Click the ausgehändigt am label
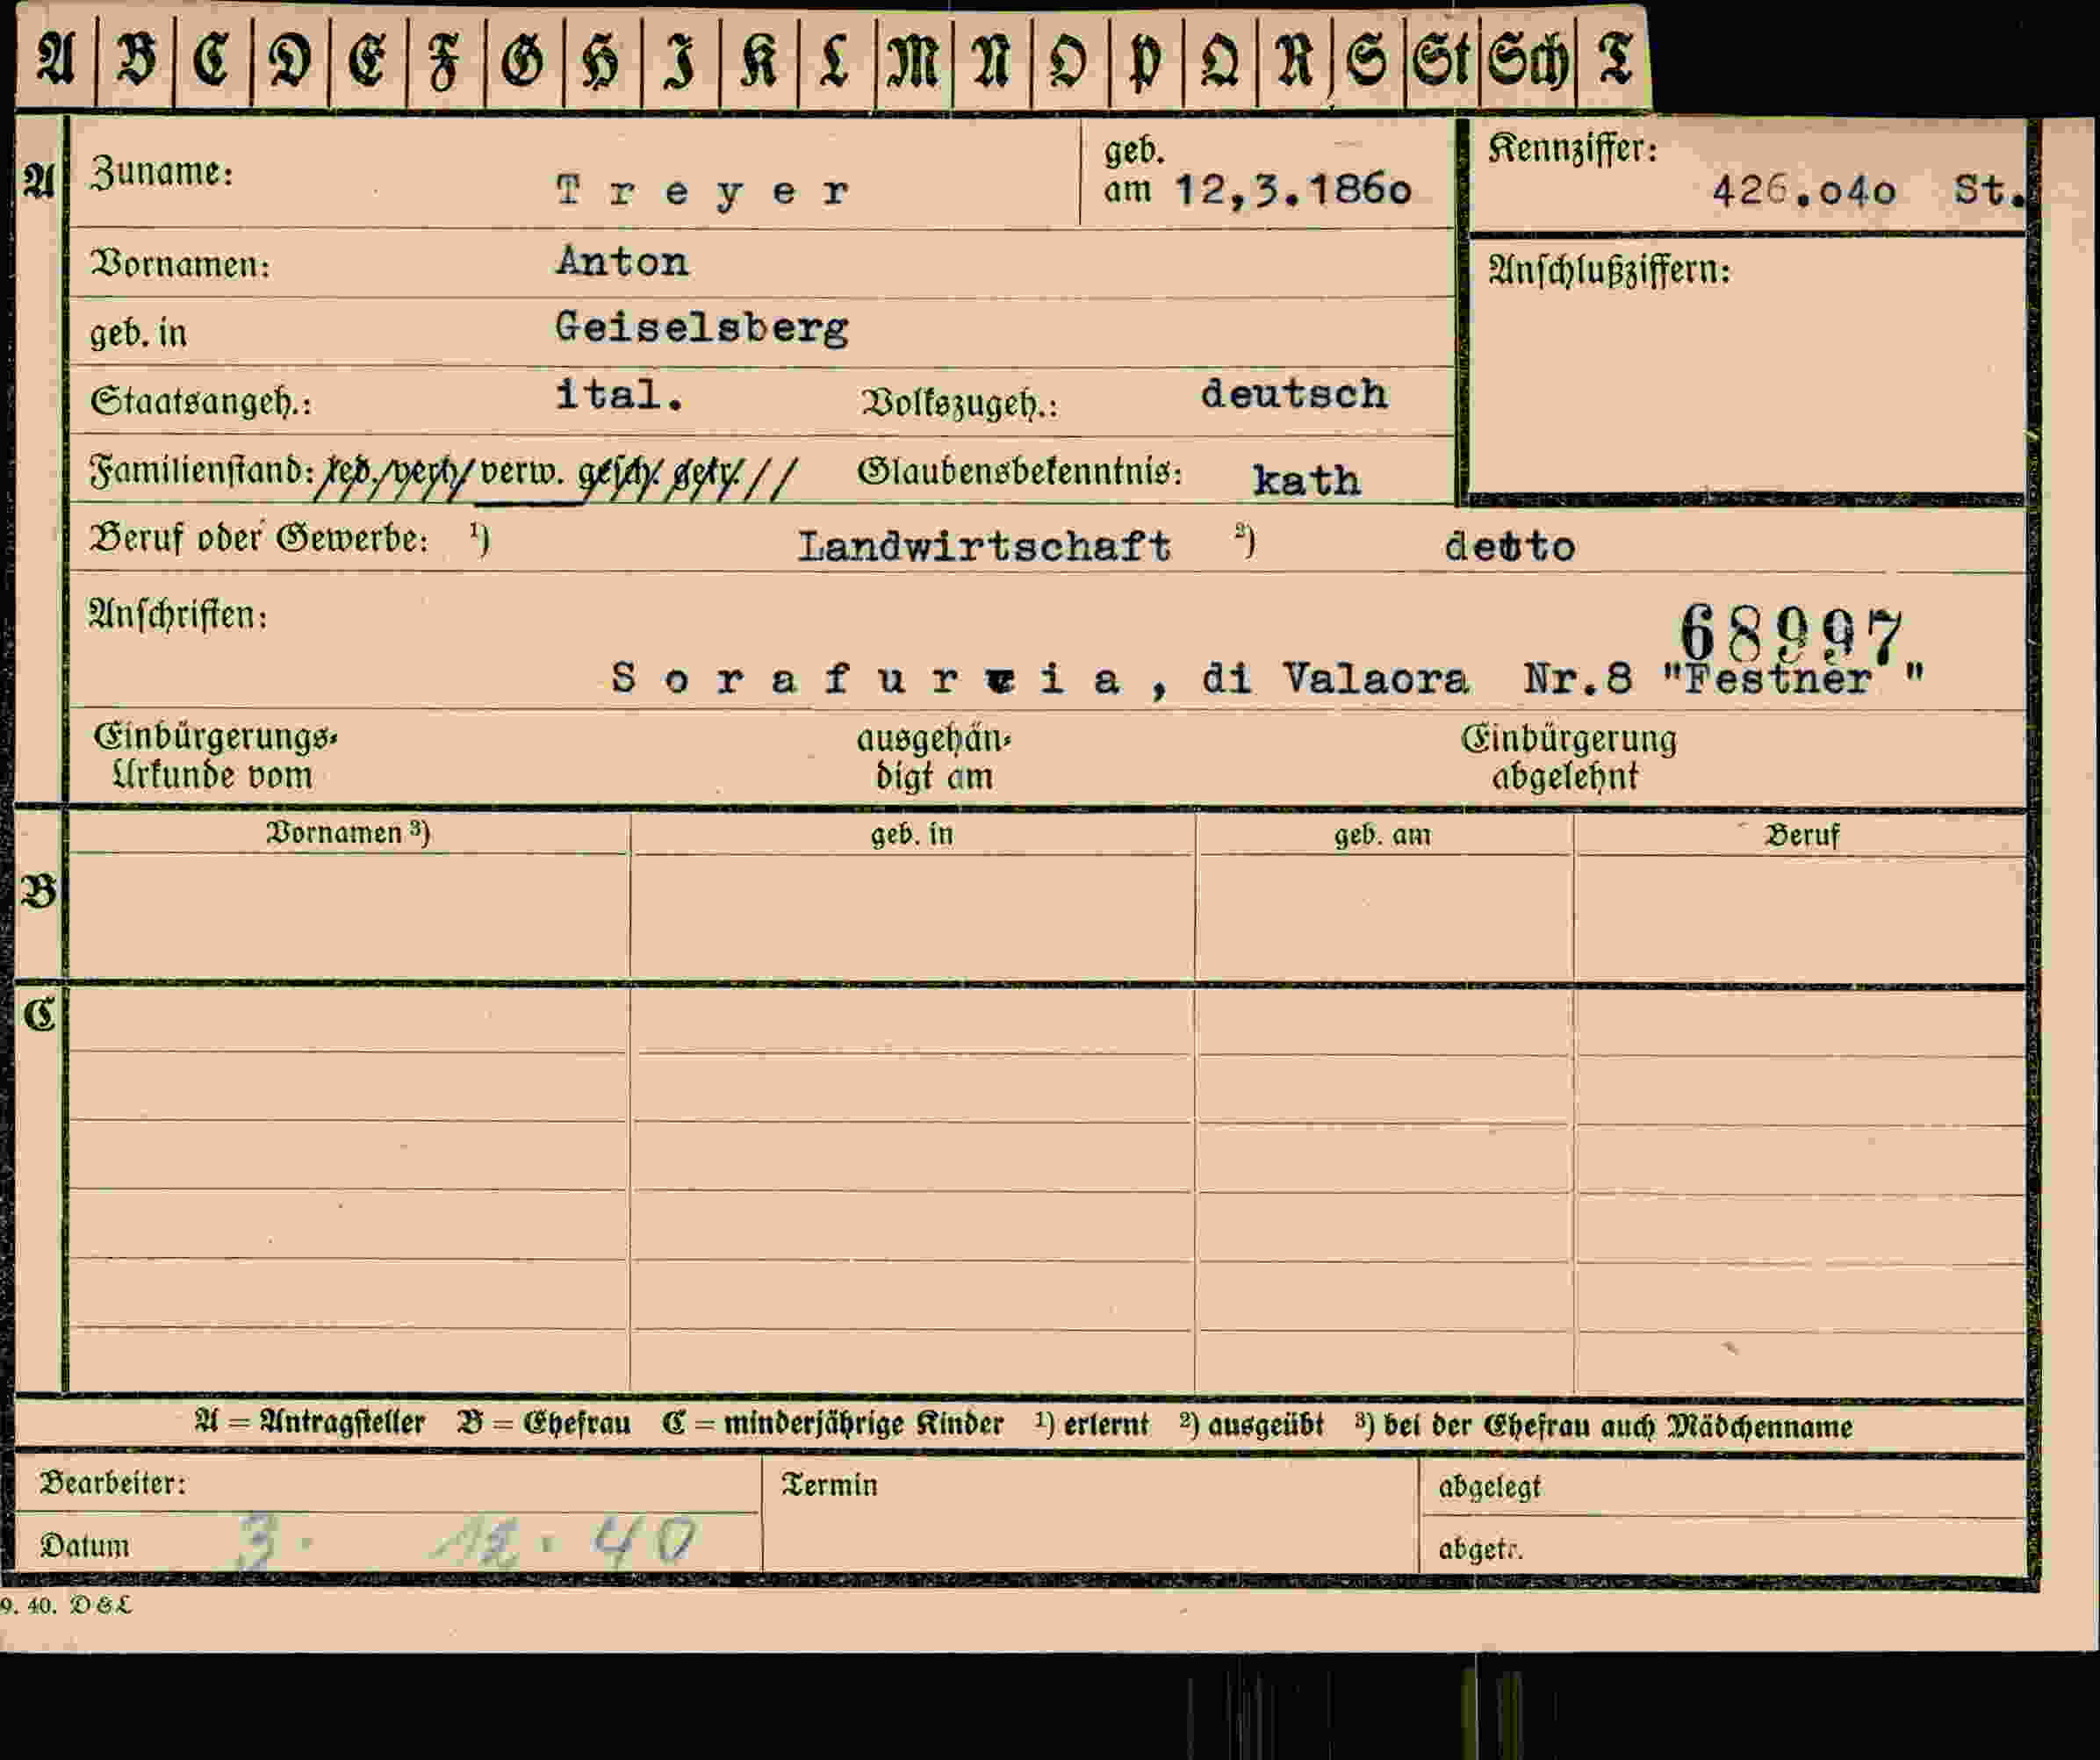This screenshot has width=2100, height=1760. click(934, 758)
